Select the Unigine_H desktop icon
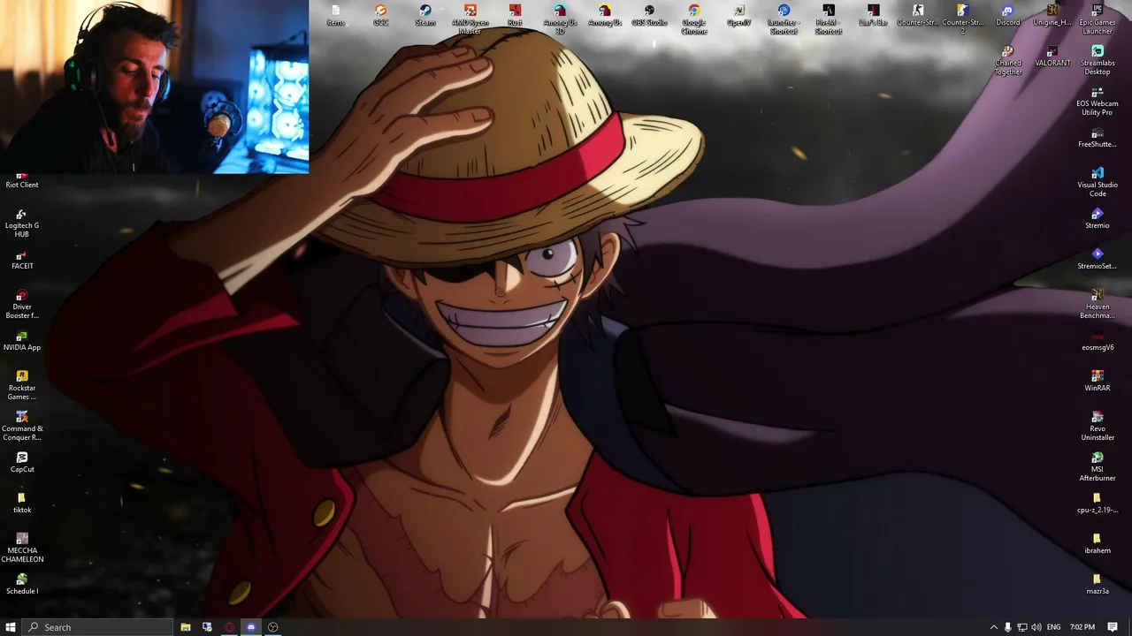The height and width of the screenshot is (636, 1132). point(1052,15)
